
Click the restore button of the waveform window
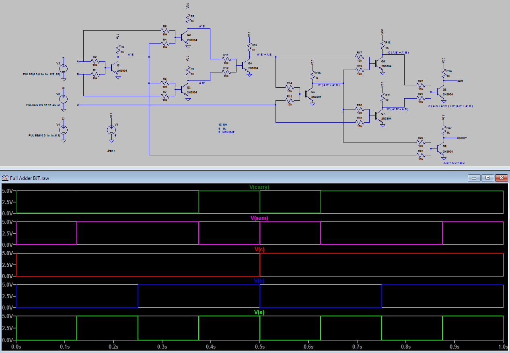point(487,178)
